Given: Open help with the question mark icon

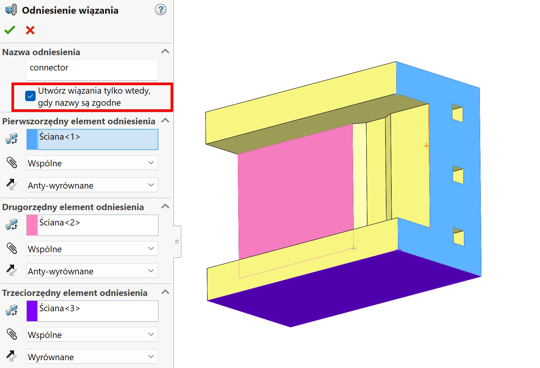Looking at the screenshot, I should [x=160, y=10].
